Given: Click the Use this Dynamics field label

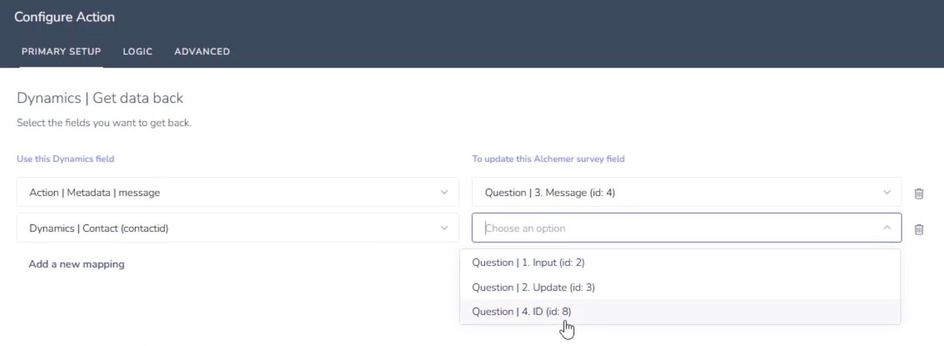Looking at the screenshot, I should pos(66,159).
